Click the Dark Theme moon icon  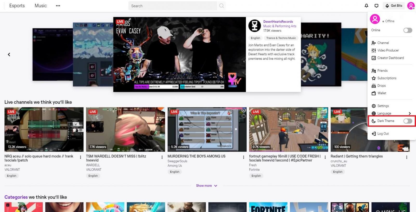(x=374, y=121)
